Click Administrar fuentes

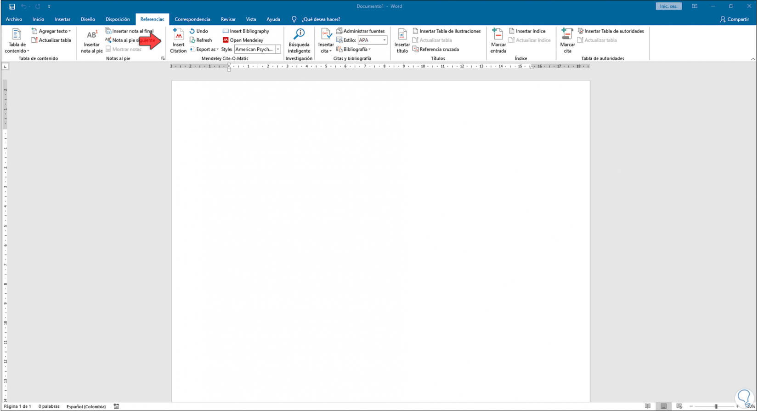pyautogui.click(x=361, y=31)
